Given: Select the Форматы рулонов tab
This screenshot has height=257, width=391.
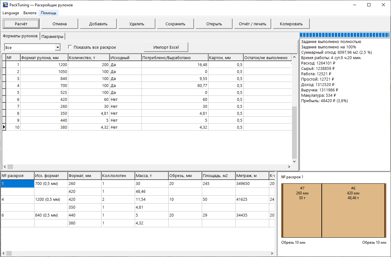Looking at the screenshot, I should [x=20, y=36].
